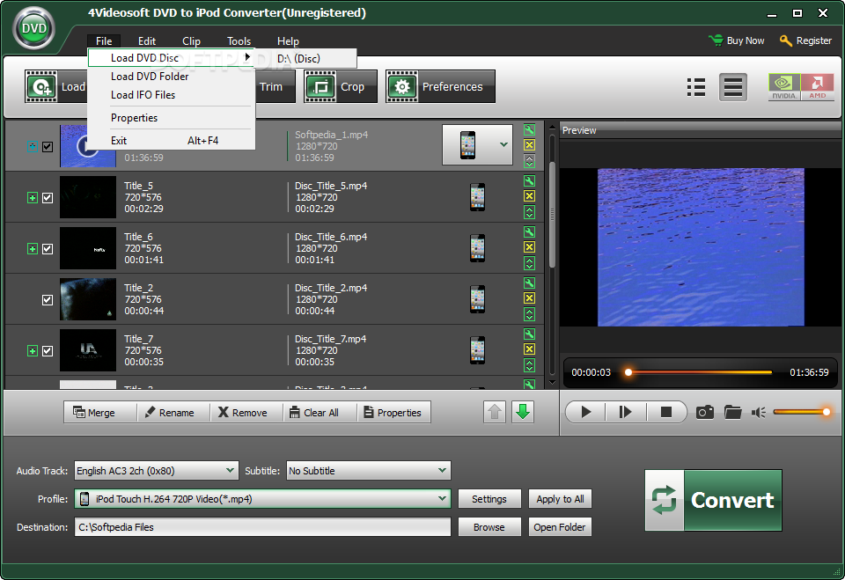Viewport: 845px width, 580px height.
Task: Open the Edit menu
Action: click(147, 41)
